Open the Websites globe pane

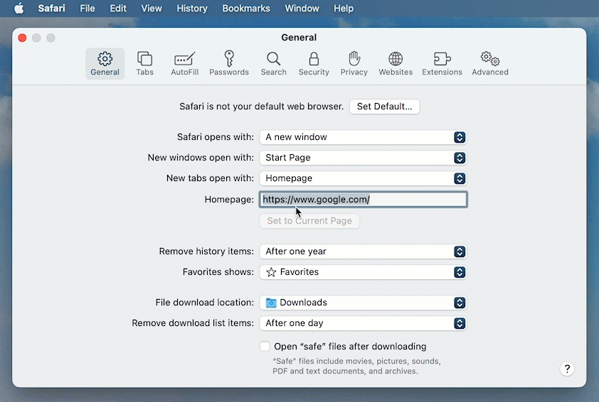(x=396, y=64)
